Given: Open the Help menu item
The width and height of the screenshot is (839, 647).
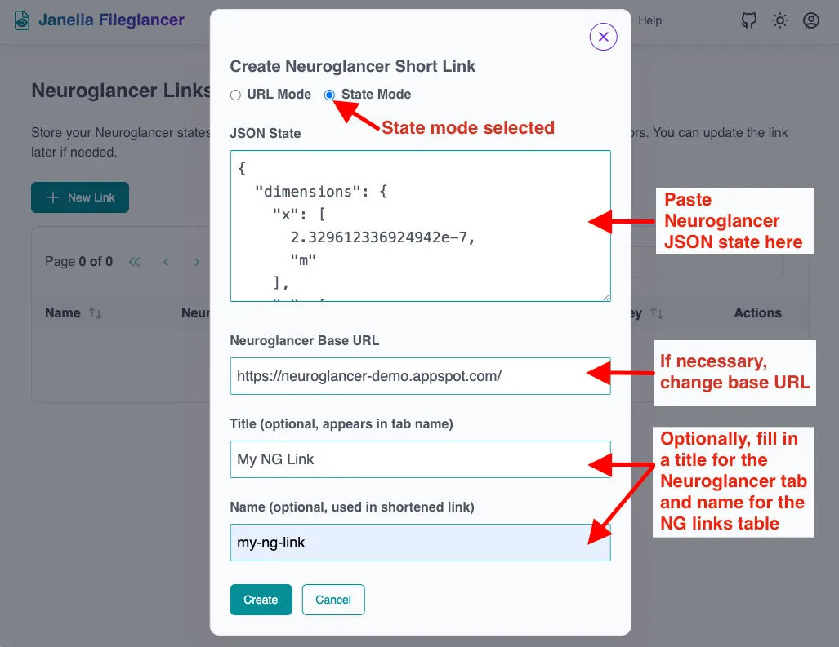Looking at the screenshot, I should tap(650, 20).
